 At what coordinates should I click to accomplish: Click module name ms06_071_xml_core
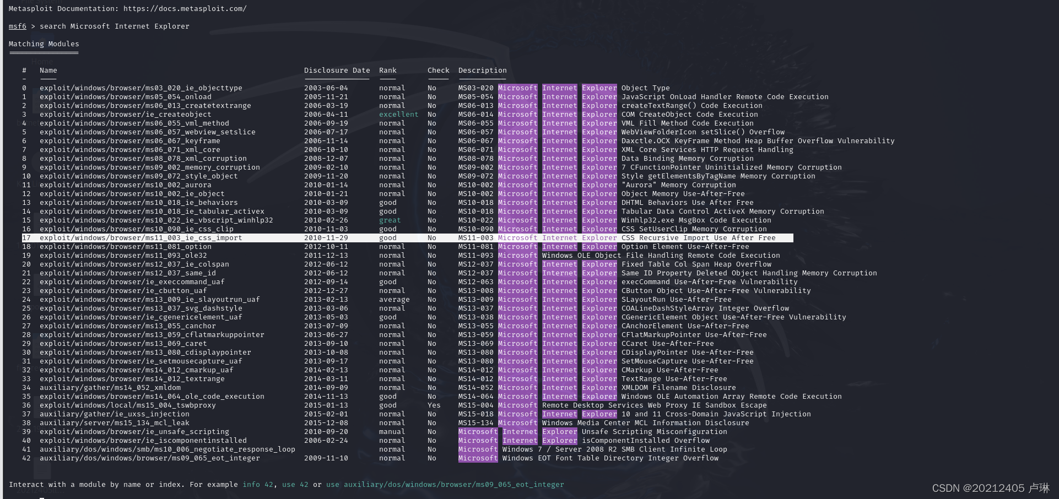tap(130, 150)
